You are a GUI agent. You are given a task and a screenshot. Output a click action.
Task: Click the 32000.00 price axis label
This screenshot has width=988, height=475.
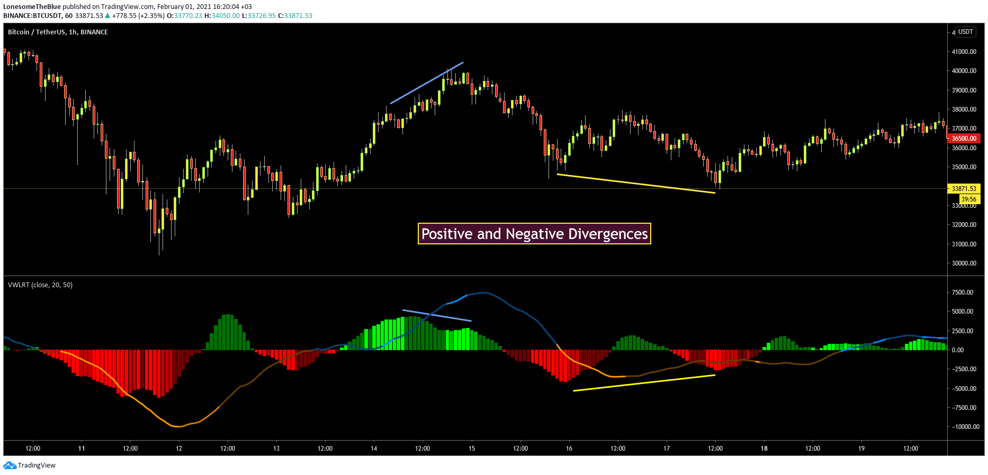(964, 225)
